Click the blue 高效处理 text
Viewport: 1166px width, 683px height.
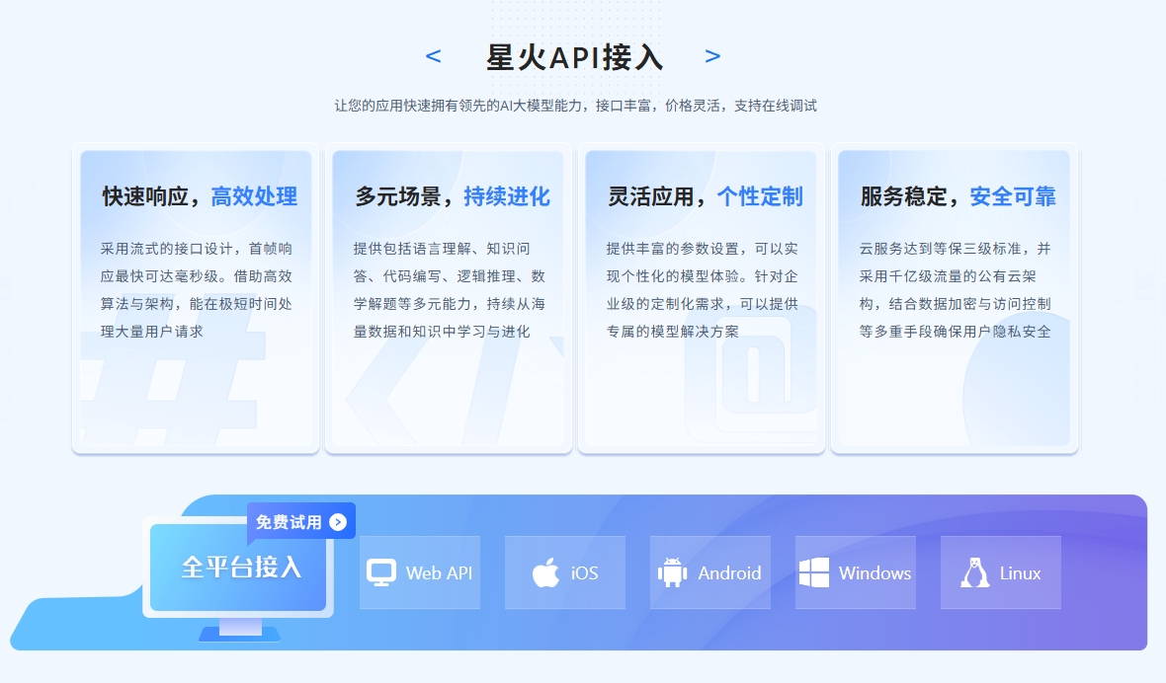pyautogui.click(x=254, y=196)
